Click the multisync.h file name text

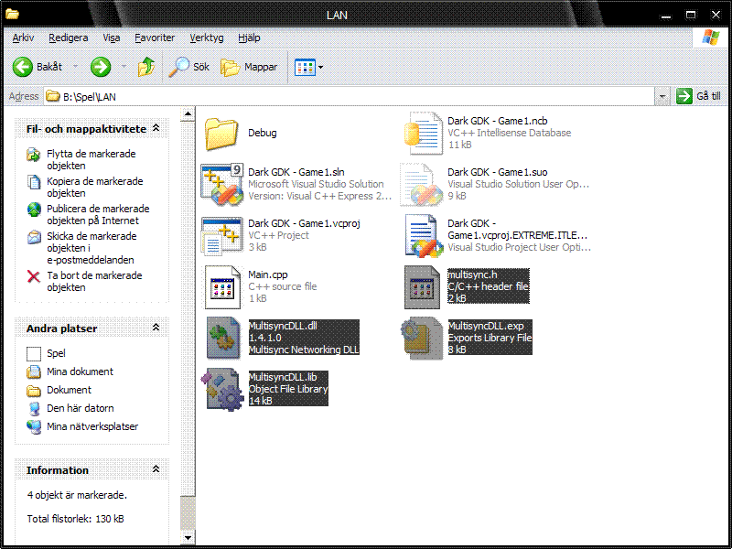coord(472,274)
